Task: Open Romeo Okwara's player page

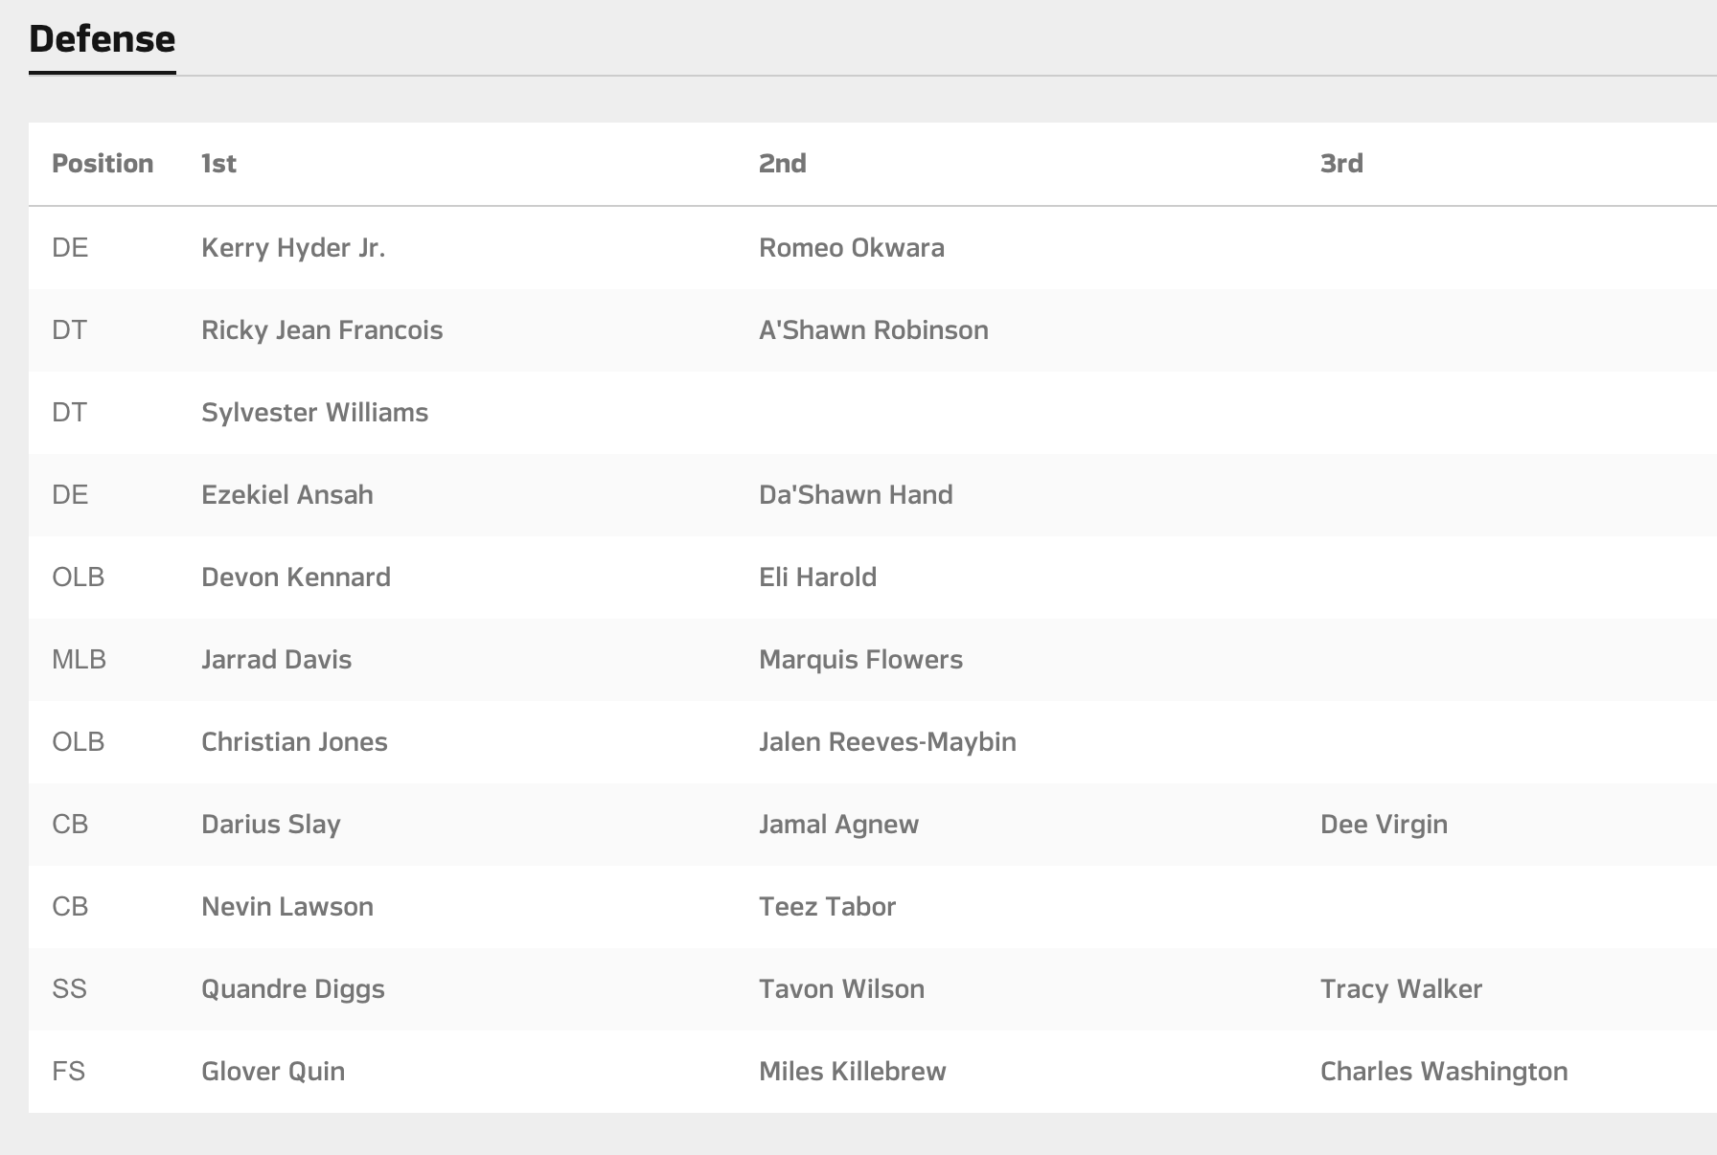Action: click(851, 248)
